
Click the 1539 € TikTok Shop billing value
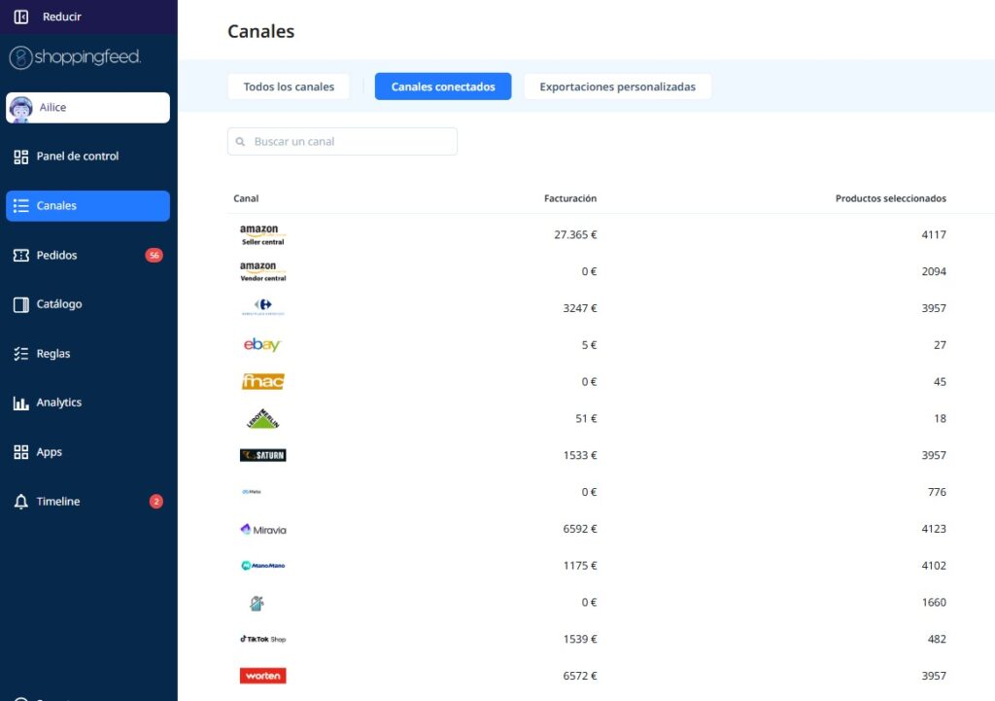[x=580, y=639]
